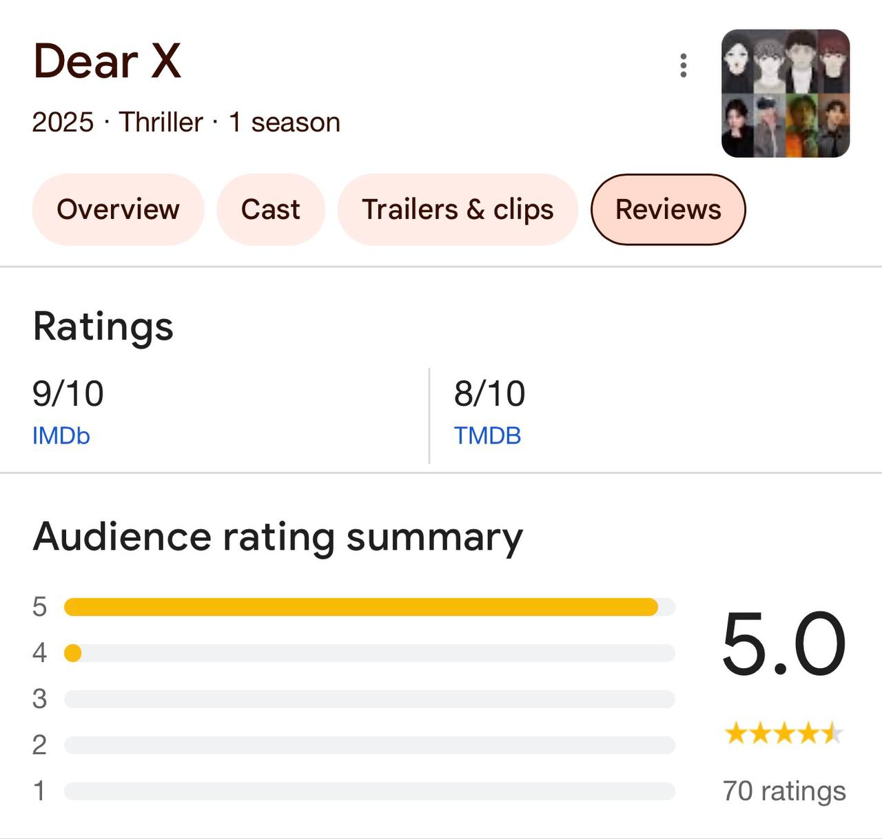Switch to the Overview tab
Screen dimensions: 882x839
point(118,209)
